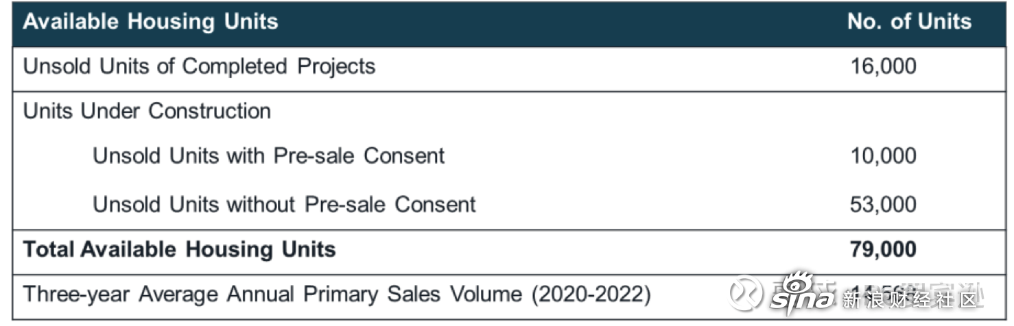The width and height of the screenshot is (1014, 326).
Task: Click the 'Unsold Units of Completed Projects' row label
Action: pyautogui.click(x=200, y=67)
